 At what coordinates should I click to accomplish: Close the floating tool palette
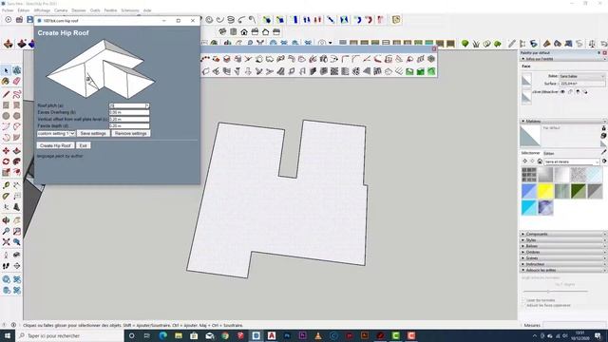pos(434,48)
